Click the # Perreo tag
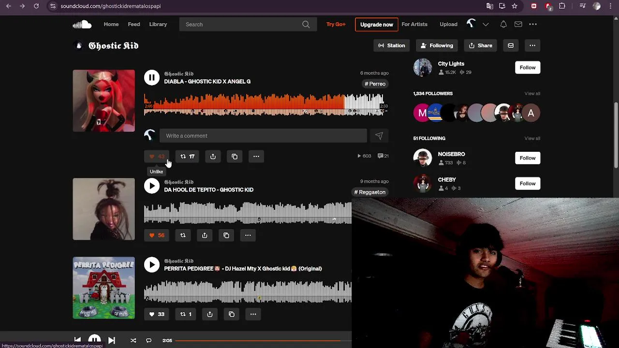The height and width of the screenshot is (348, 619). coord(375,84)
